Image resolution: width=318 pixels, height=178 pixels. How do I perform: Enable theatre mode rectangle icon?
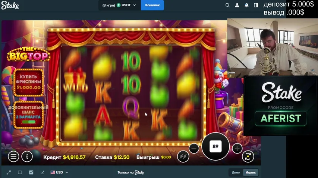pos(20,172)
